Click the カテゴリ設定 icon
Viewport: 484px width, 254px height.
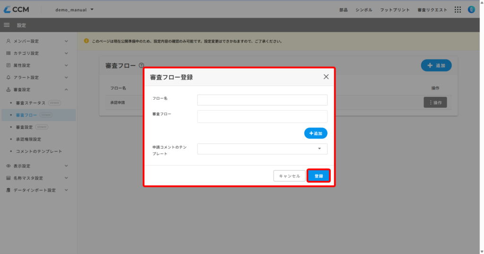(9, 53)
